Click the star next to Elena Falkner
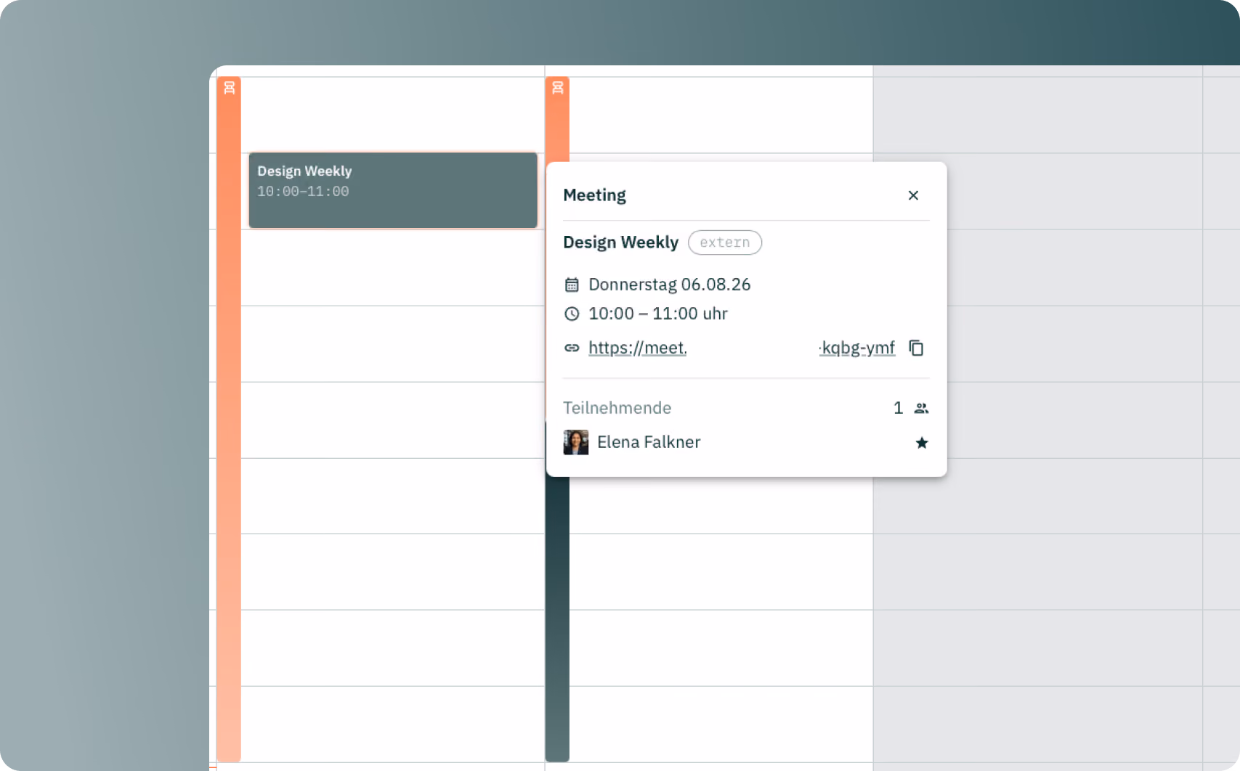Screen dimensions: 1240x771 point(921,443)
